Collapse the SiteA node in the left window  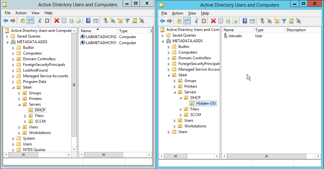click(x=14, y=87)
